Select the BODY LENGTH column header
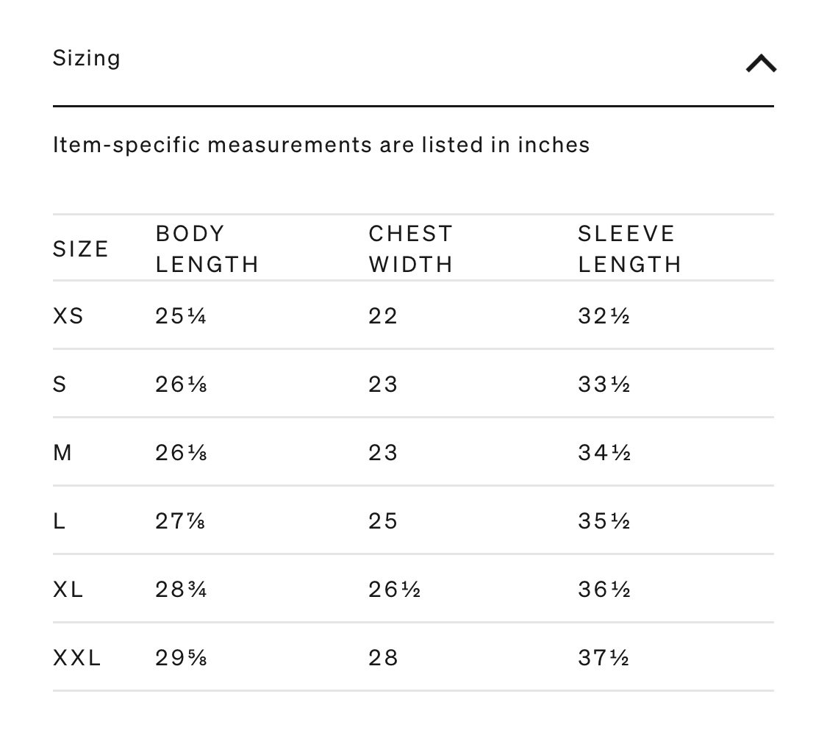The image size is (827, 755). (207, 249)
